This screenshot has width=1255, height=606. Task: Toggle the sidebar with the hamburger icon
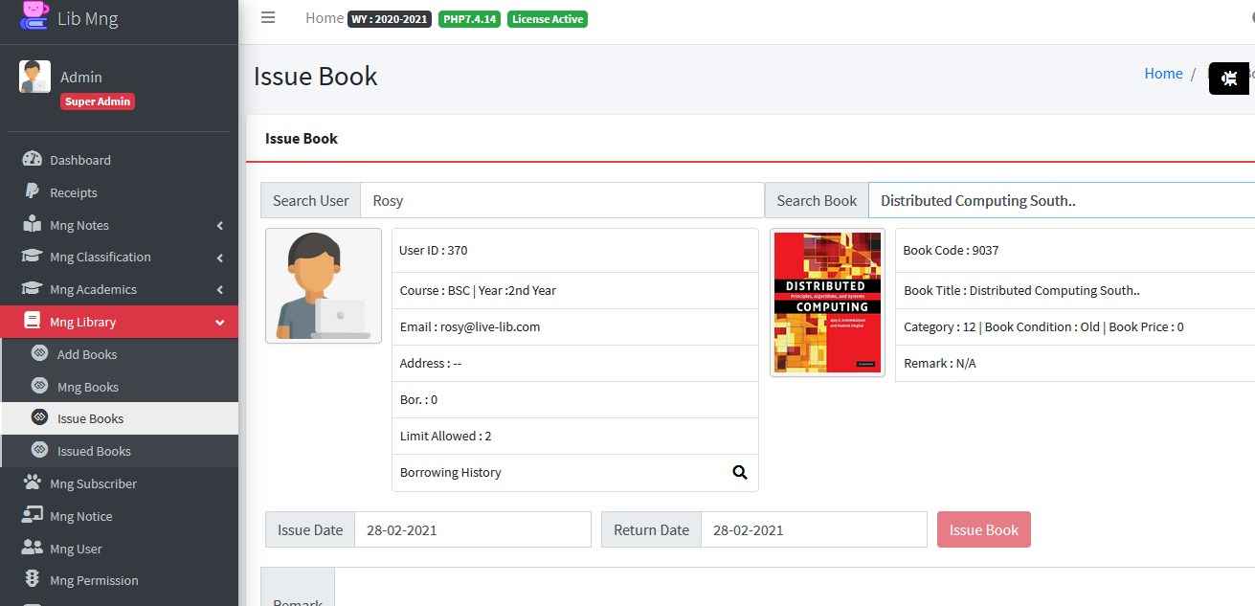point(267,16)
